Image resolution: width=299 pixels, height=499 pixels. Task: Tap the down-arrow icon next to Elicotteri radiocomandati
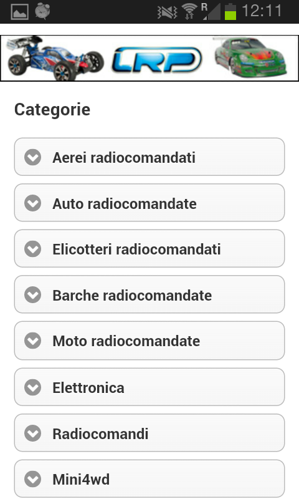[x=33, y=249]
